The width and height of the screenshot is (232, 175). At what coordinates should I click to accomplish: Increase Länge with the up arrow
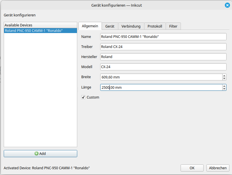pos(224,86)
